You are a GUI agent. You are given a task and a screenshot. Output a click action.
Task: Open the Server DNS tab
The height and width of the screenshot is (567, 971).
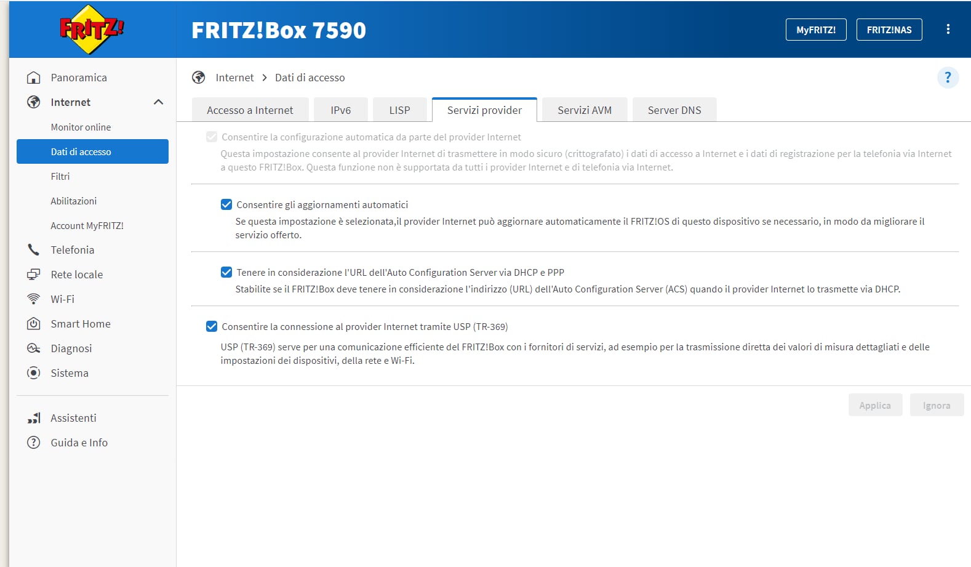tap(674, 110)
